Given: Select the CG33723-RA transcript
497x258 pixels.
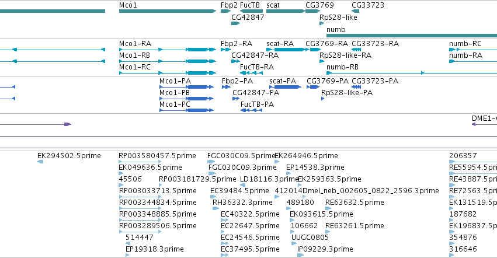Looking at the screenshot, I should point(356,50).
